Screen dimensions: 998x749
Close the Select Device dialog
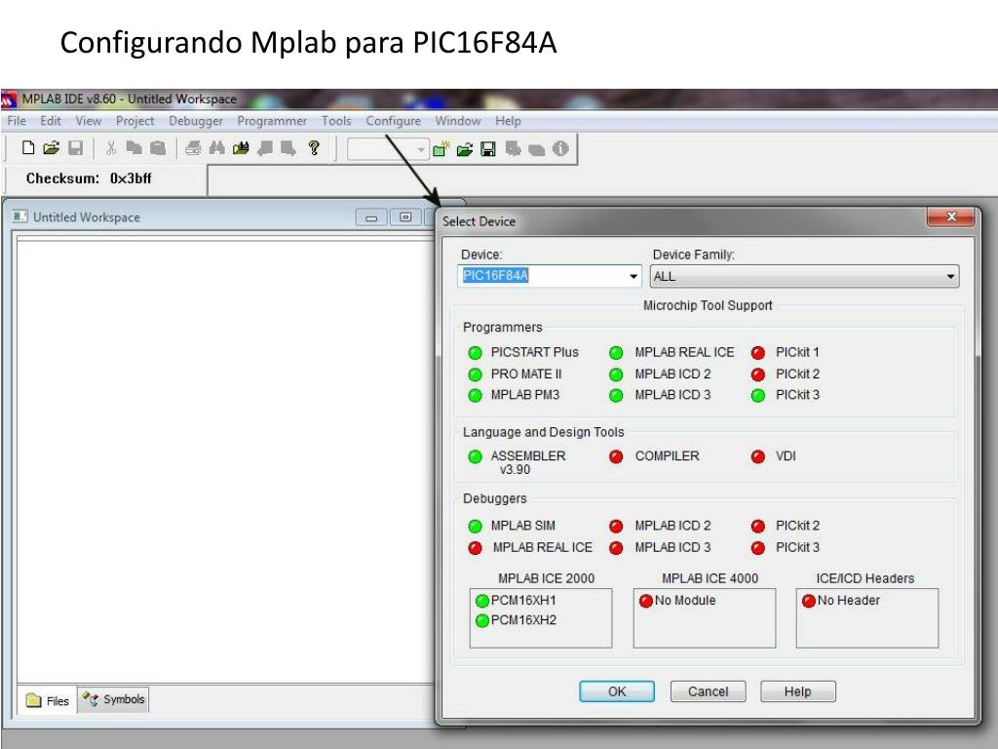[951, 217]
